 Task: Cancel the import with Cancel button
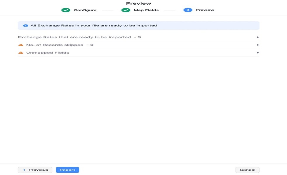pos(247,170)
